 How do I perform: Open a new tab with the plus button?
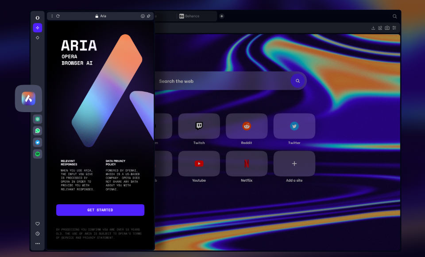[221, 16]
